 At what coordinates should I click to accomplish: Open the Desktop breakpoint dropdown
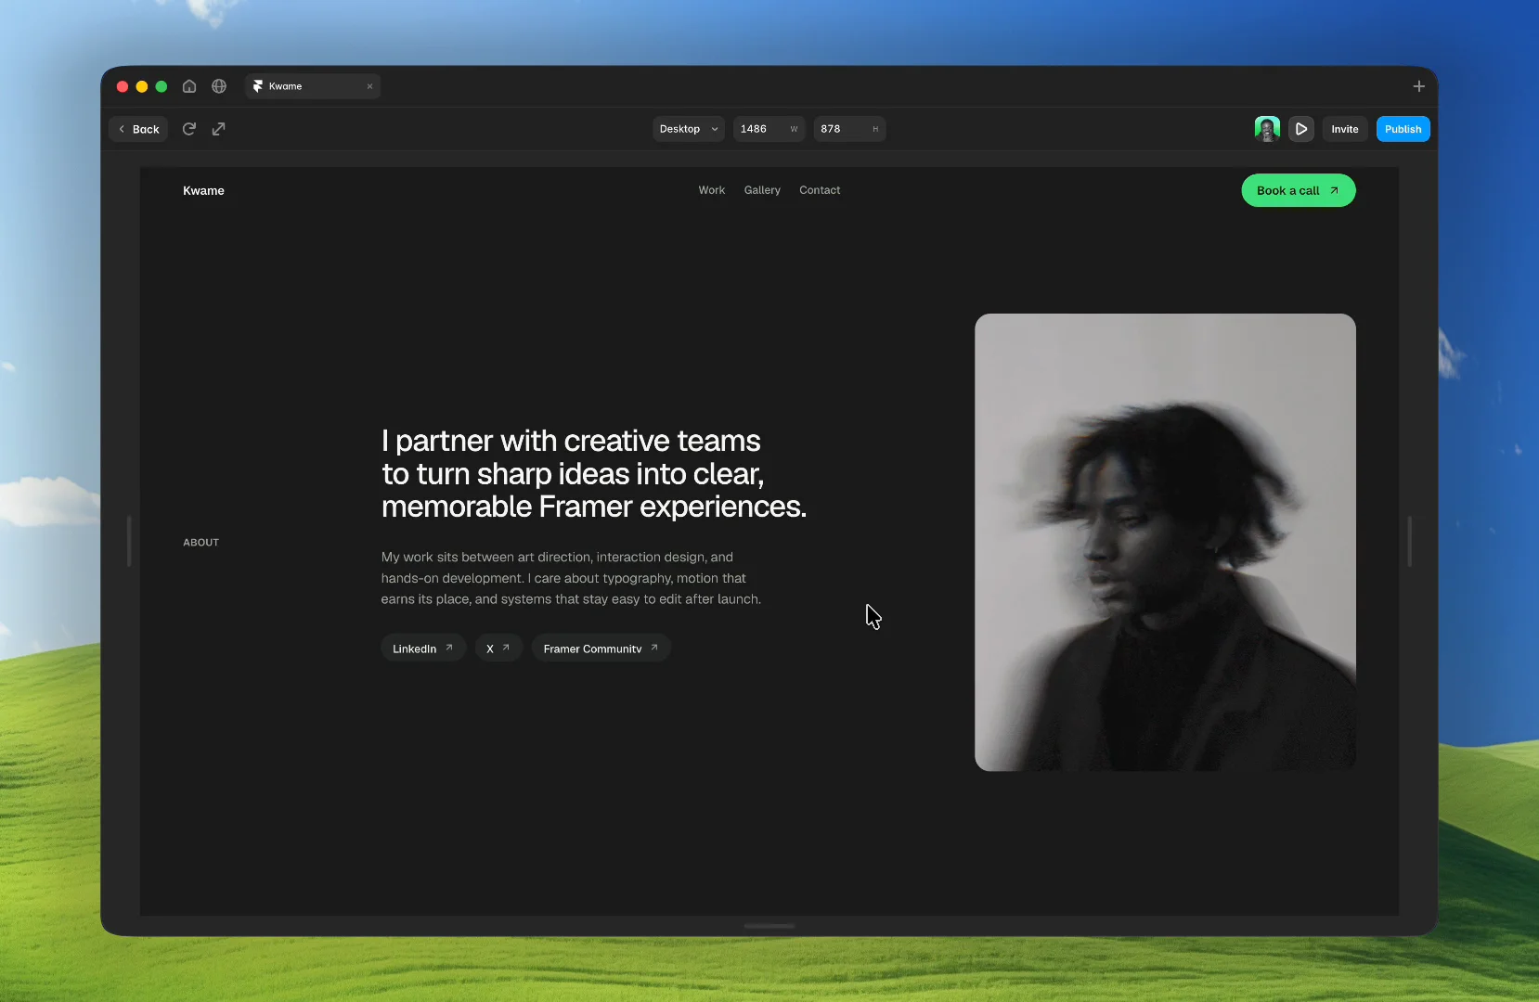[x=689, y=129]
